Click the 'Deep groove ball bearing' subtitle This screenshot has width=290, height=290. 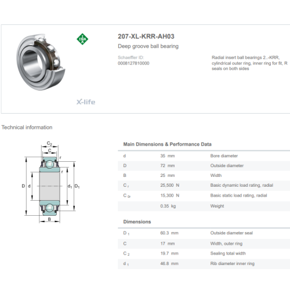[x=148, y=46]
